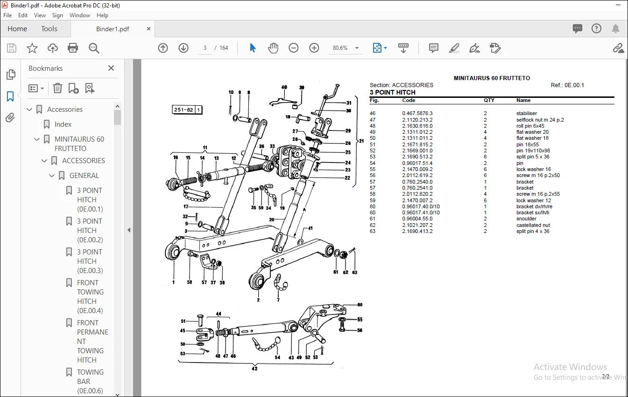Collapse the Accessories bookmark tree
Viewport: 628px width, 397px height.
[x=30, y=110]
